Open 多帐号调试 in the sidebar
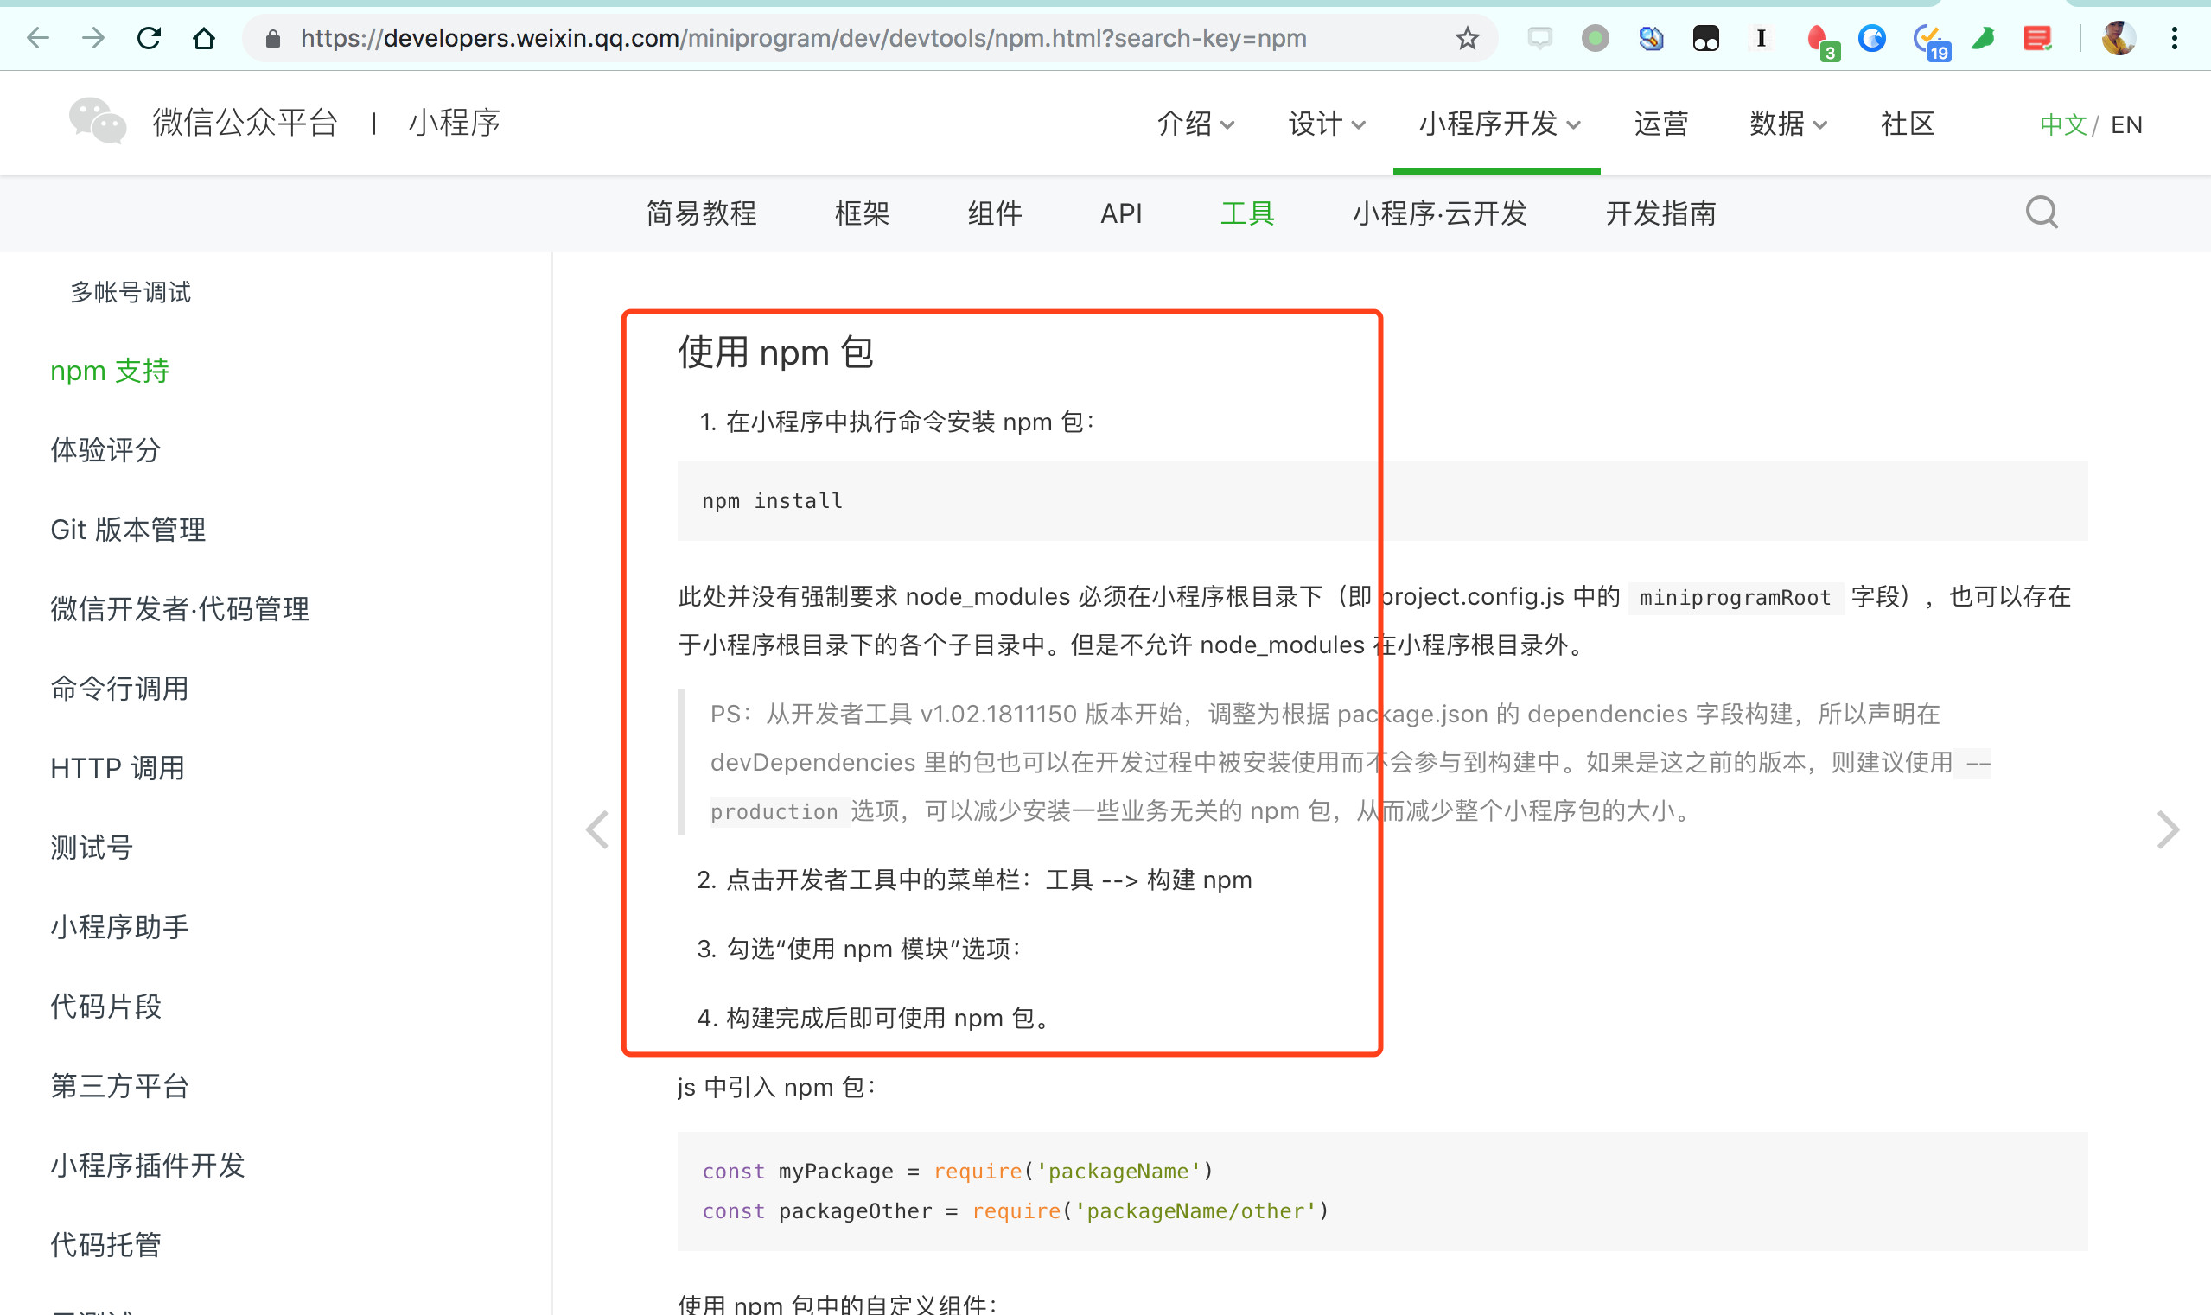The height and width of the screenshot is (1315, 2211). (131, 291)
